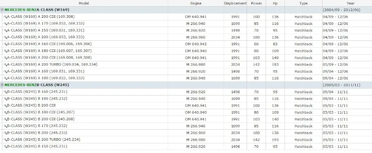
Task: Click displacement 1498 in B 160 row
Action: click(235, 92)
